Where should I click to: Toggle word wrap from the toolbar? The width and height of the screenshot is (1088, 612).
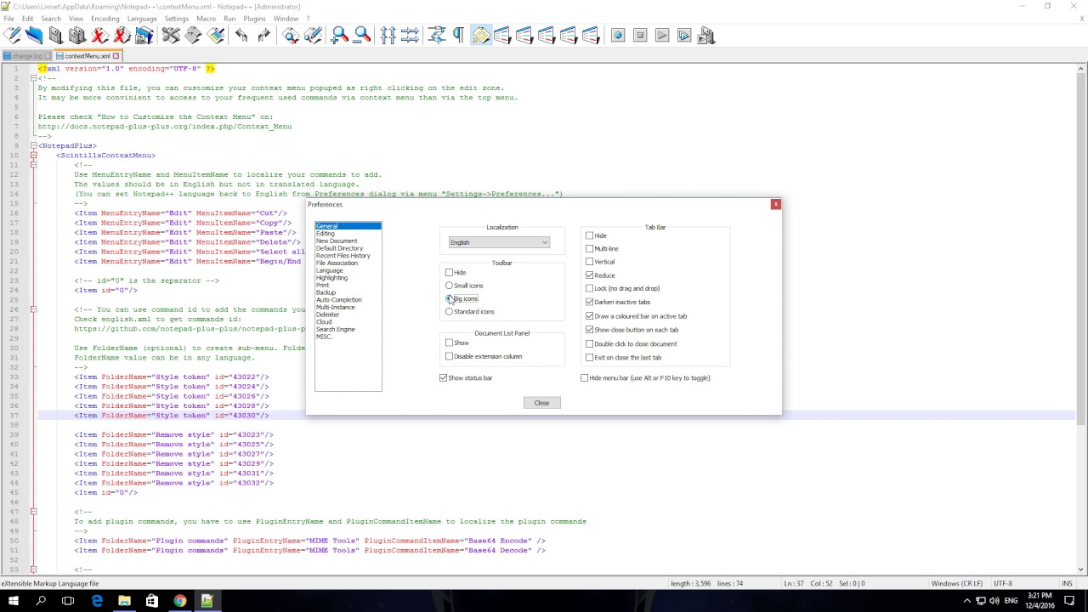[436, 35]
